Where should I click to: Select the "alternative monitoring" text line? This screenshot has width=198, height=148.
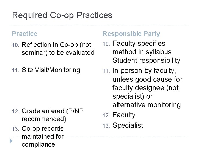(x=146, y=105)
